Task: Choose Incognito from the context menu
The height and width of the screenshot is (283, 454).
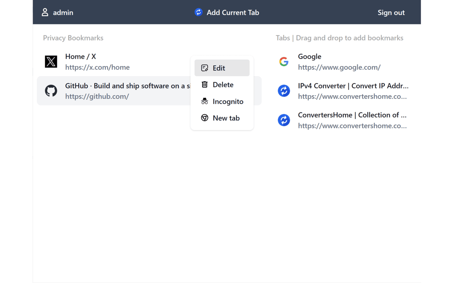Action: [228, 101]
